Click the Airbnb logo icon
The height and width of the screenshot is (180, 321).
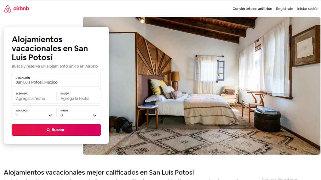point(8,9)
